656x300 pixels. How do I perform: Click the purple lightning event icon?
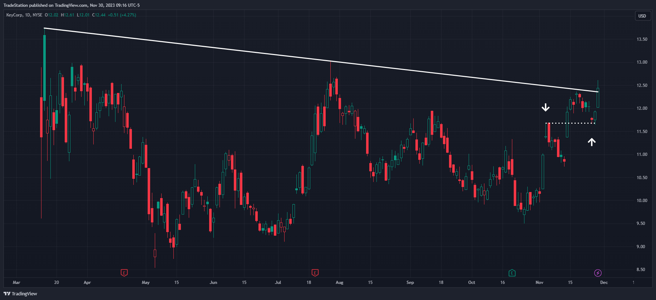[598, 273]
